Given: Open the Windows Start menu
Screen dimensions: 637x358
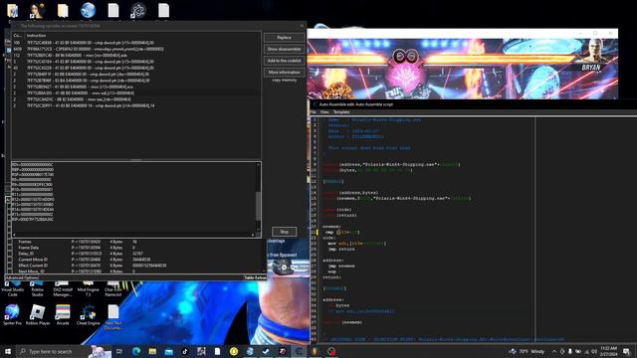Looking at the screenshot, I should pos(8,351).
